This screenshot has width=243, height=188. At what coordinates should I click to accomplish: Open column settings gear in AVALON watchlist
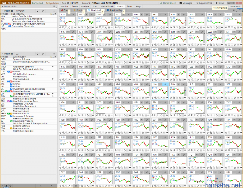click(55, 14)
